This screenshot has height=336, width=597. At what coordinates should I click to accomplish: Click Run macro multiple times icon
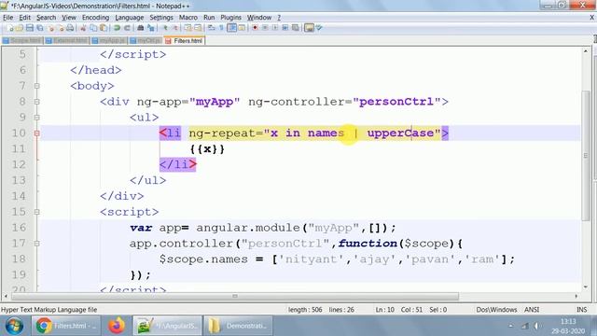[285, 28]
